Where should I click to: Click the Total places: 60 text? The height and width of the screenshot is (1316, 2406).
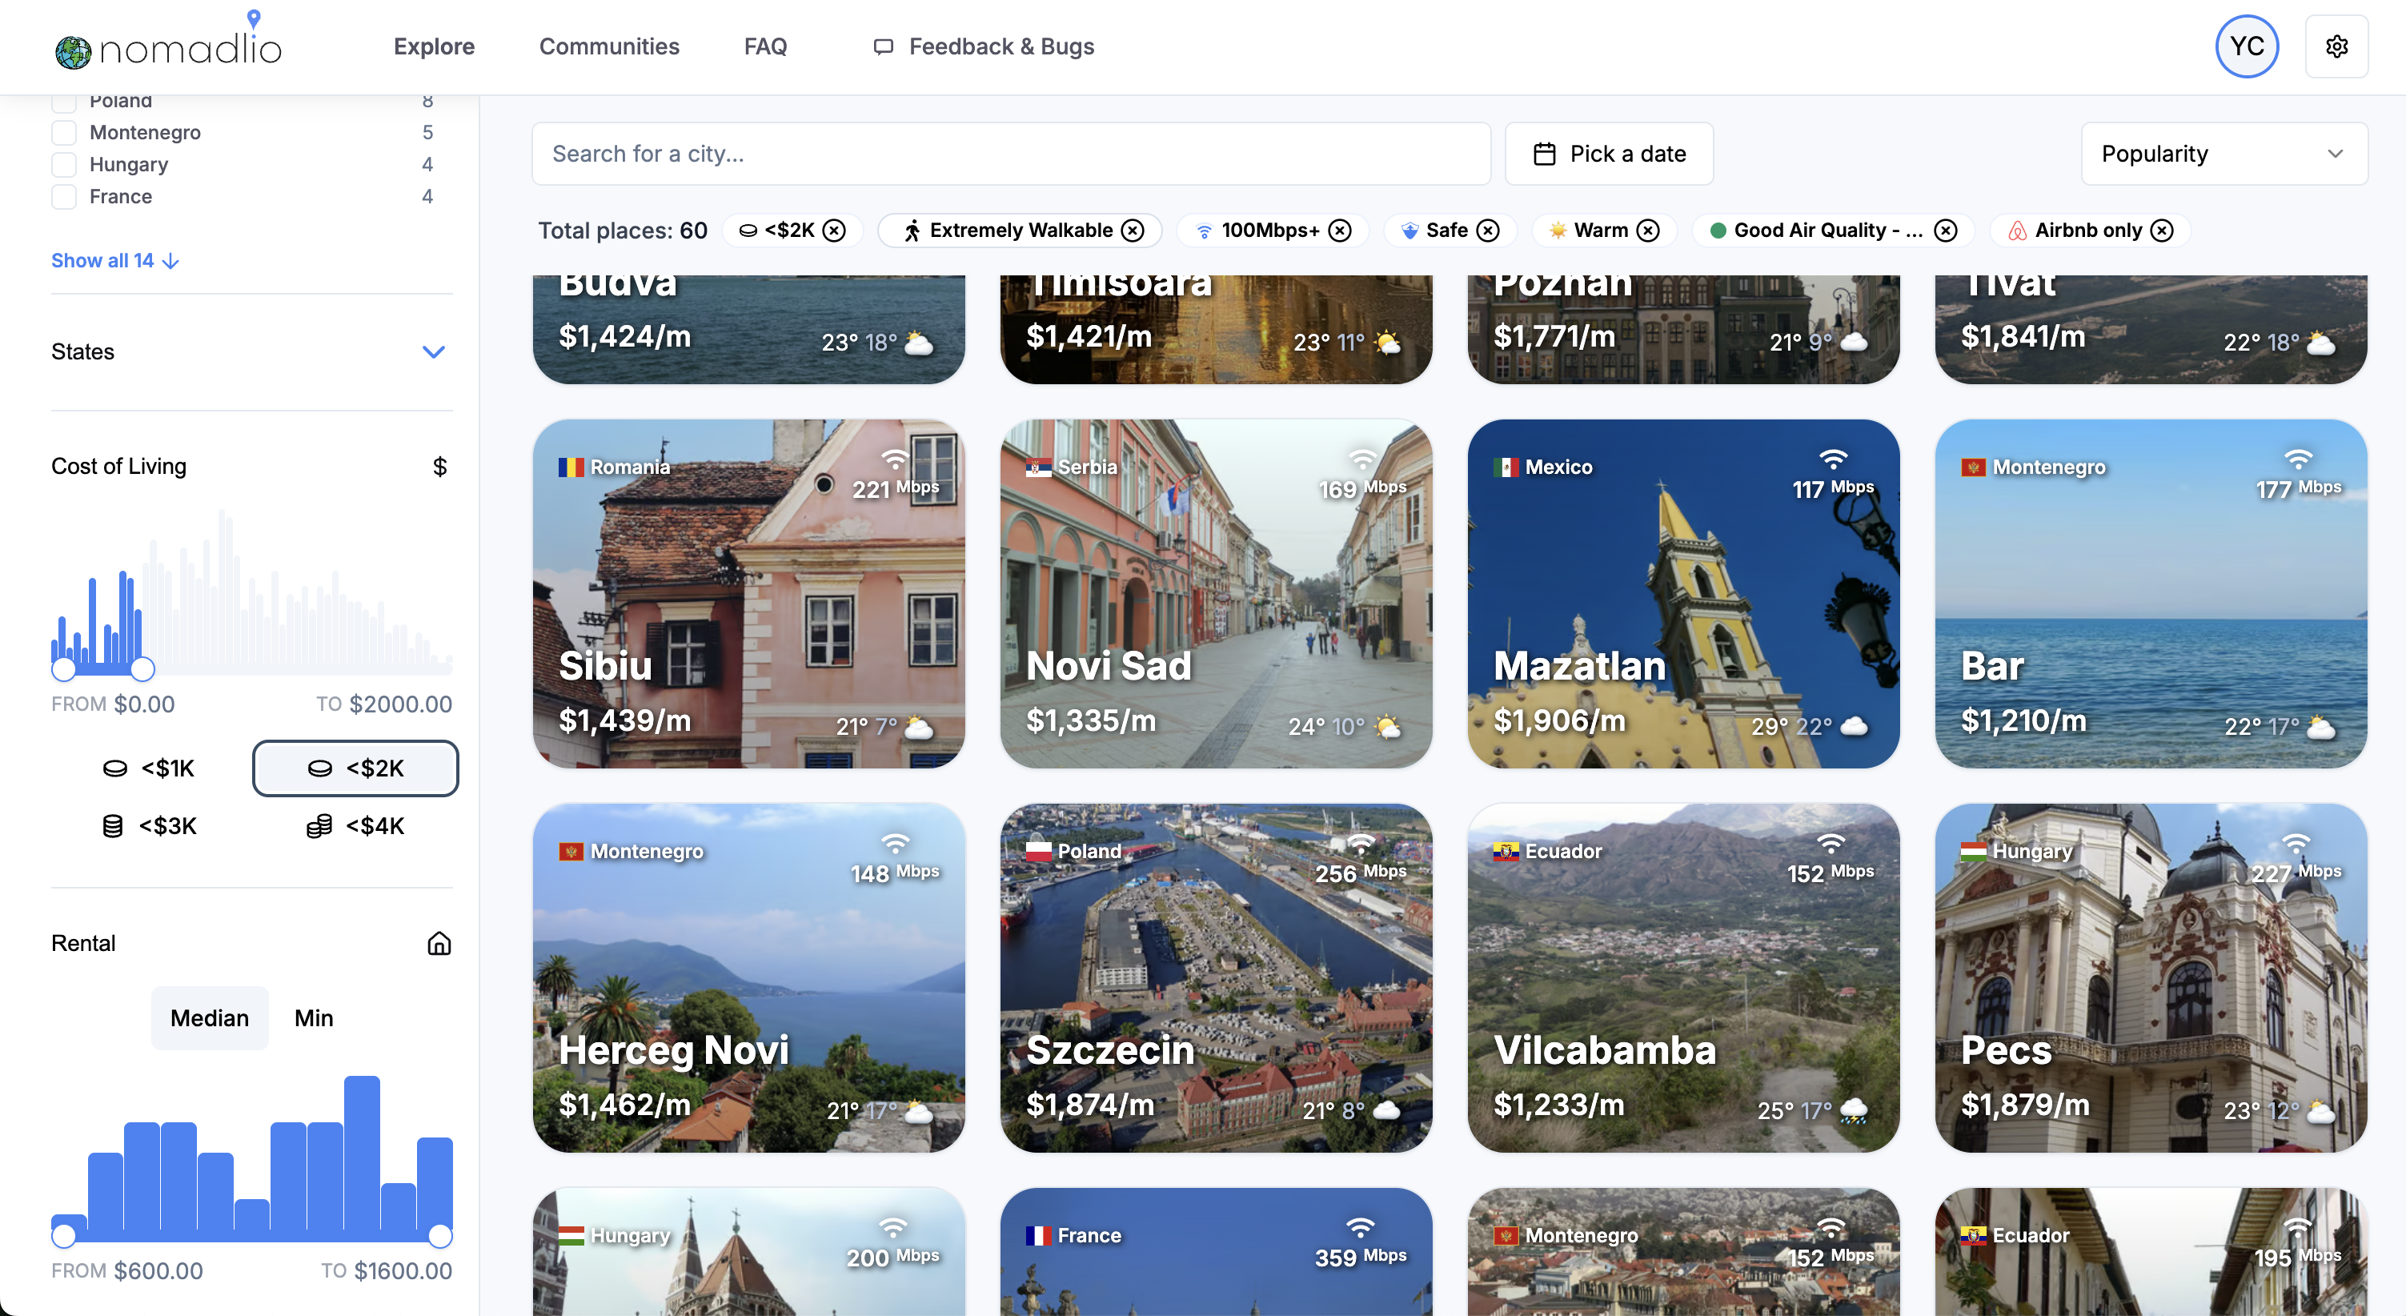pos(623,231)
